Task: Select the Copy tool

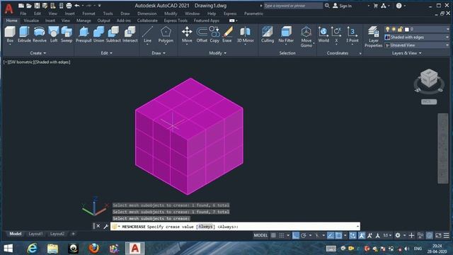Action: pos(214,35)
